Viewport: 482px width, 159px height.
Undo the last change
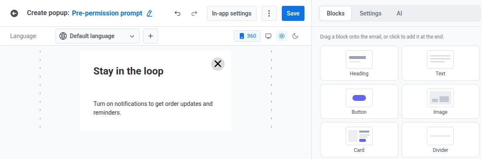[x=177, y=13]
